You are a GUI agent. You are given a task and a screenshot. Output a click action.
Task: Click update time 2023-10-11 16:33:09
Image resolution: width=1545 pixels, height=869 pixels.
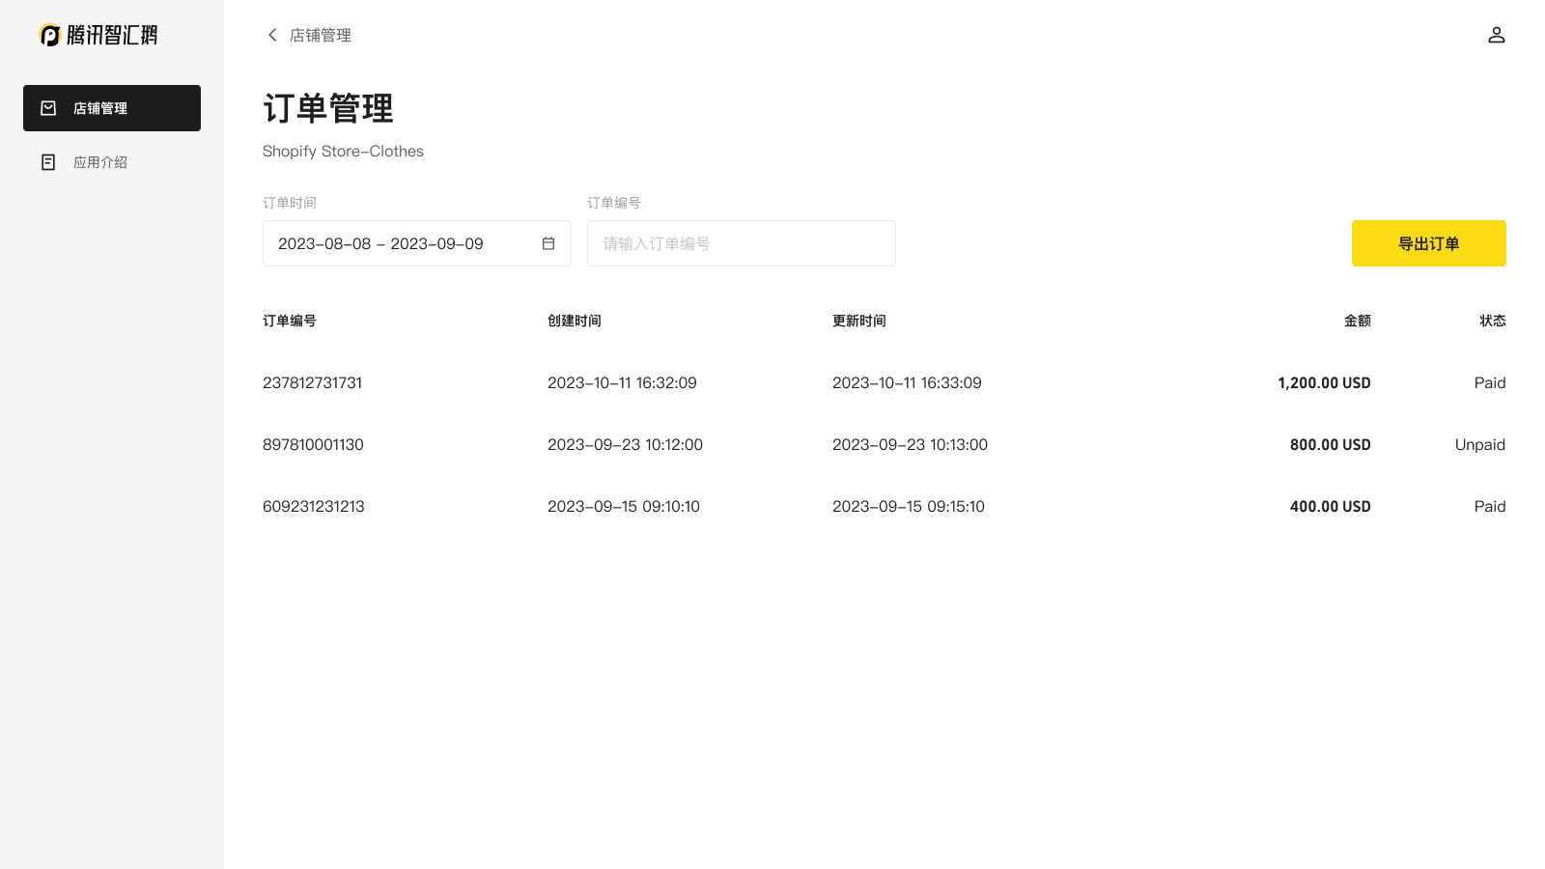click(907, 382)
